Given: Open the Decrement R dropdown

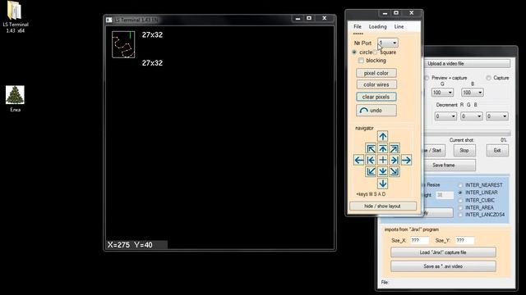Looking at the screenshot, I should pyautogui.click(x=445, y=116).
